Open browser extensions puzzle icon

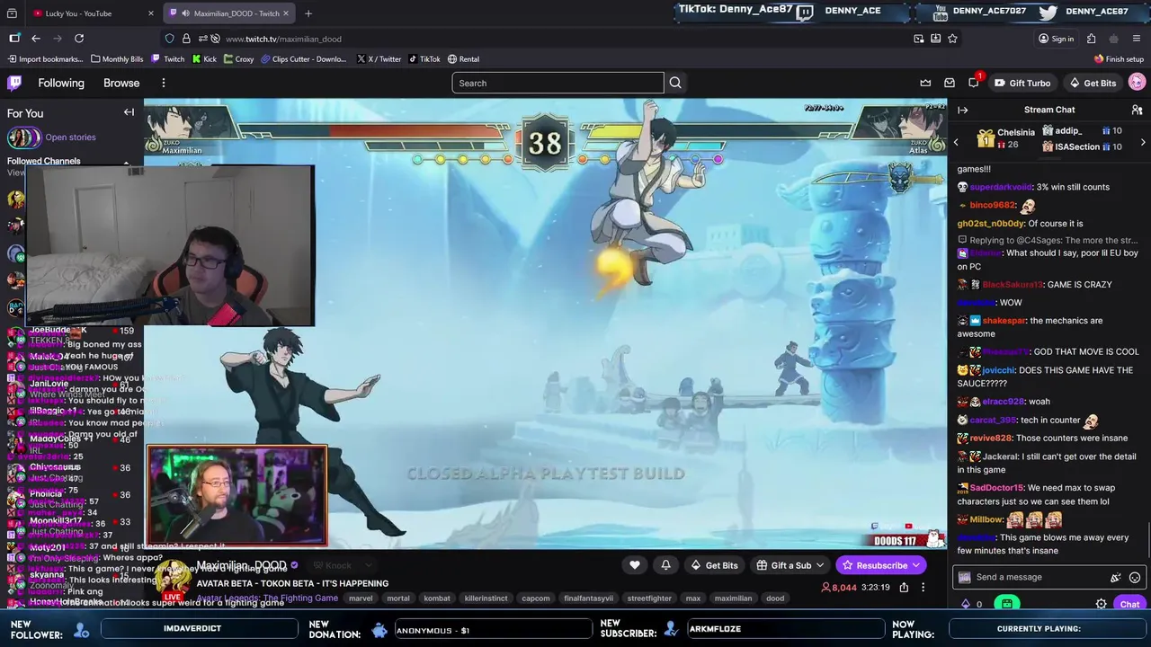coord(1091,39)
